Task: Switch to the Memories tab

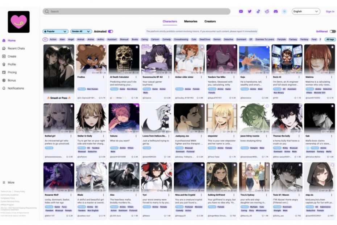Action: point(191,21)
